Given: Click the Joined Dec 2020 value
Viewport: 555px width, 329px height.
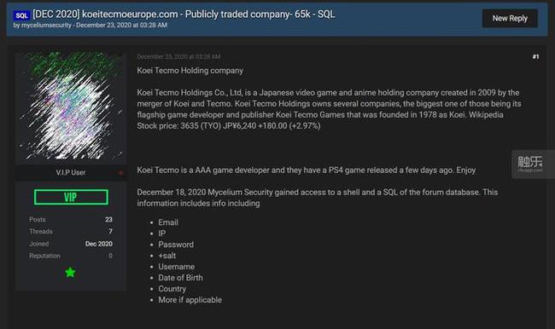Looking at the screenshot, I should click(99, 244).
